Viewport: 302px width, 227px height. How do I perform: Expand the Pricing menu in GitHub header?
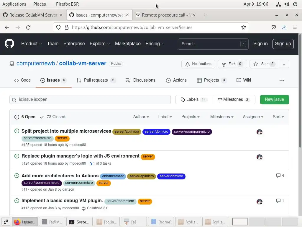click(155, 44)
